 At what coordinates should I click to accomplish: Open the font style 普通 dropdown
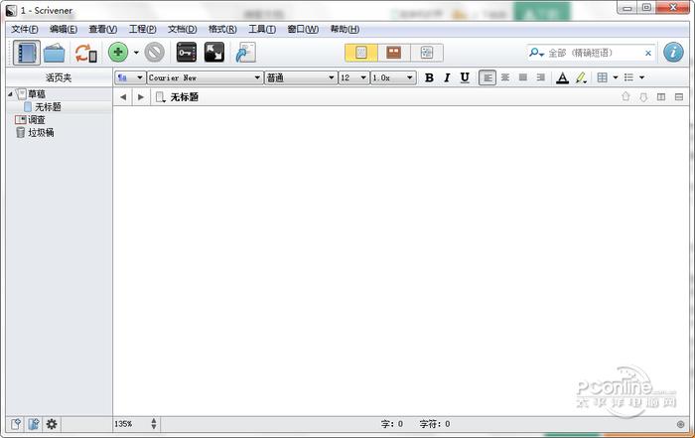(301, 77)
